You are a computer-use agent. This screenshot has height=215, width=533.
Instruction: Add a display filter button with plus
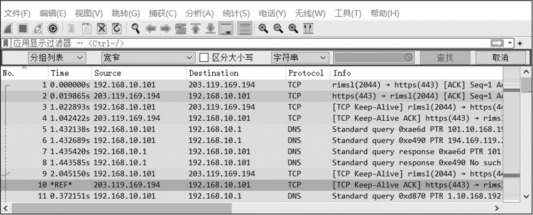point(520,43)
